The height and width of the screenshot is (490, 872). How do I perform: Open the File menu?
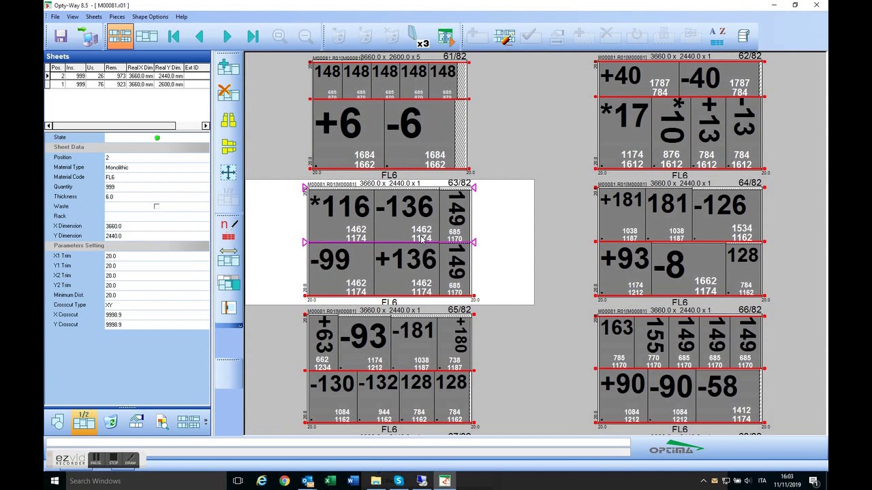pos(55,16)
